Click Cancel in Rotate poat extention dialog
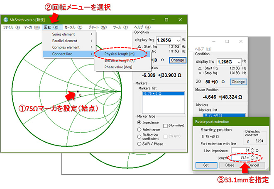This screenshot has width=274, height=189. [x=254, y=165]
